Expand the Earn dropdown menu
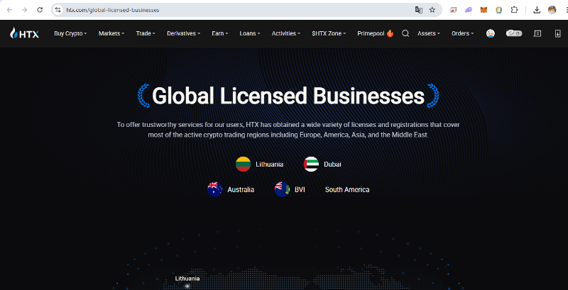The width and height of the screenshot is (568, 290). [x=220, y=33]
